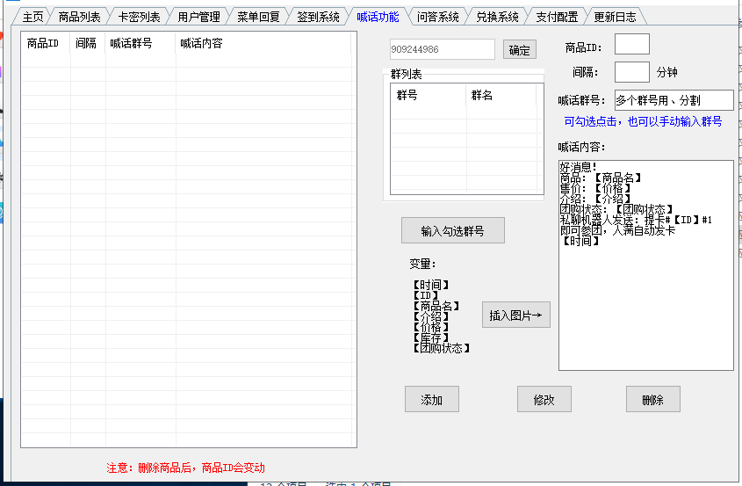Open the 支付配置 tab
Image resolution: width=742 pixels, height=486 pixels.
pos(557,17)
